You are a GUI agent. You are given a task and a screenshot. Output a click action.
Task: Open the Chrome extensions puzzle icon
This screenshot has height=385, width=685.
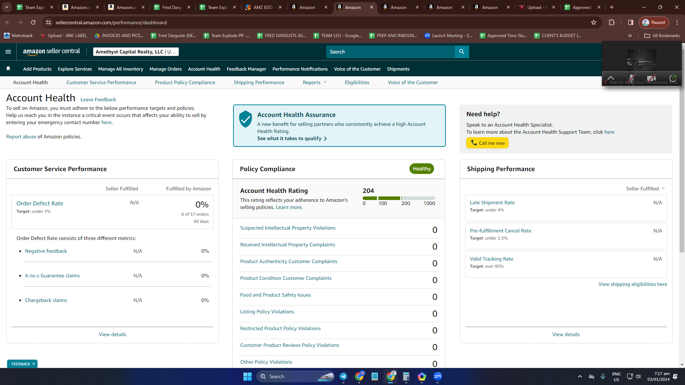(x=611, y=22)
